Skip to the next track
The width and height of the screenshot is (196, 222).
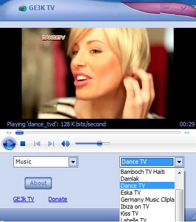51,143
